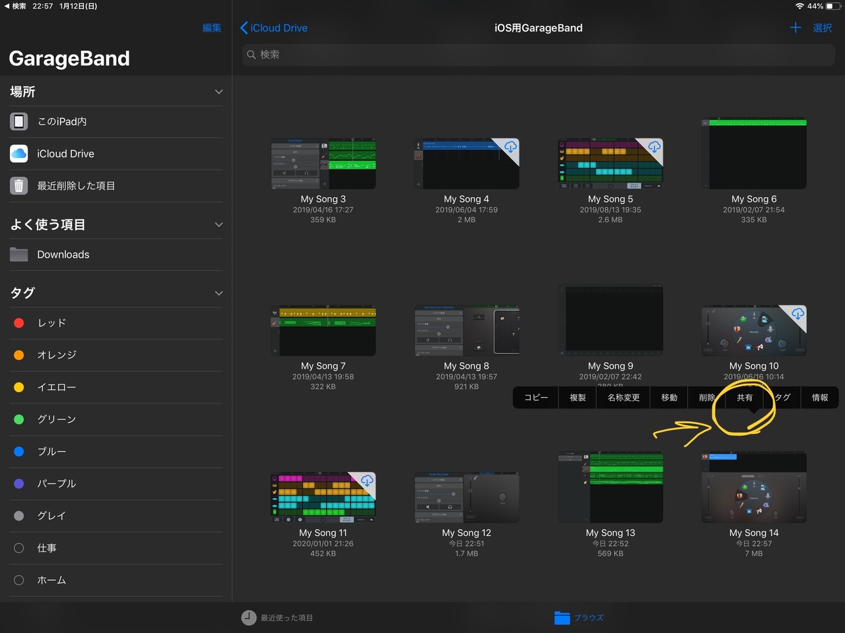Select the green tag dot
The image size is (845, 633).
[19, 419]
